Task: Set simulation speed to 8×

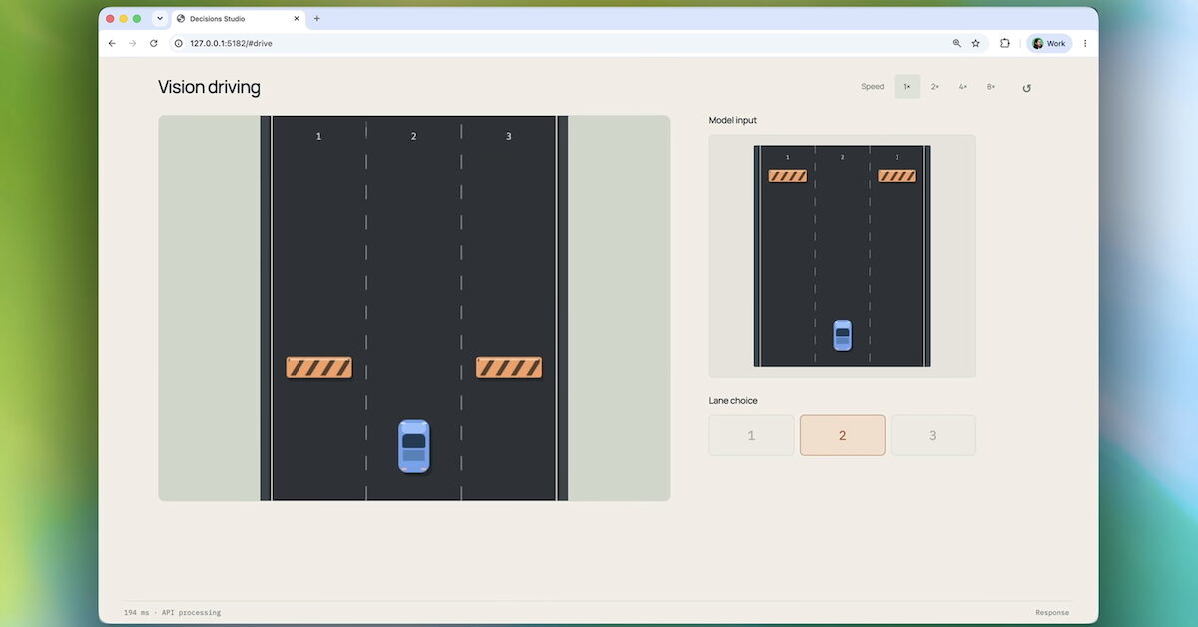Action: point(991,87)
